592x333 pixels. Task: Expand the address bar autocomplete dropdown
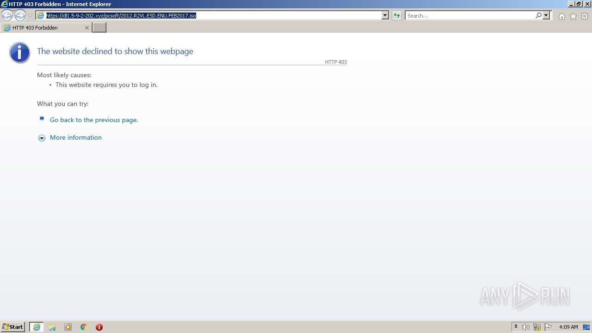click(x=385, y=15)
